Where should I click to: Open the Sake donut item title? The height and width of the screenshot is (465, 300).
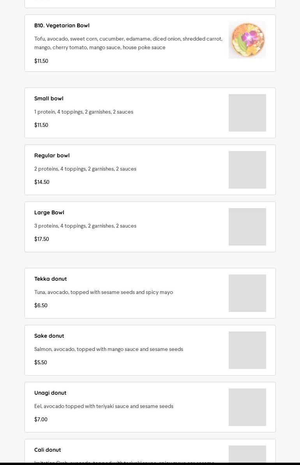tap(49, 336)
